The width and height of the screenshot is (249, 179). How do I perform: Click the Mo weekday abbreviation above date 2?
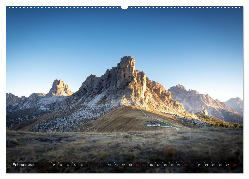(52, 162)
